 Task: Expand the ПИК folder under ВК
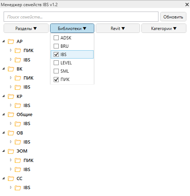coord(11,78)
